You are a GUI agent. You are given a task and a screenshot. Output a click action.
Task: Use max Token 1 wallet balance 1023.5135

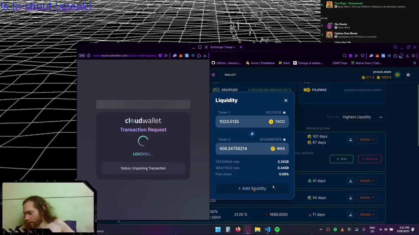[x=276, y=112]
